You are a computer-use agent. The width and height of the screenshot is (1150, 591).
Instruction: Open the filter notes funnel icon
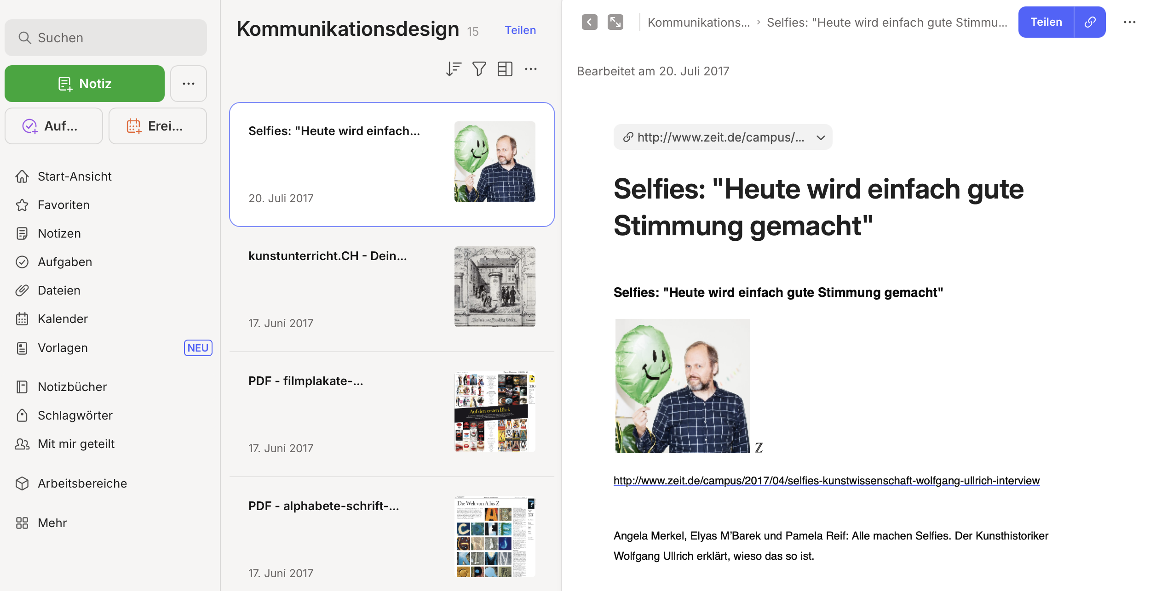pos(479,69)
